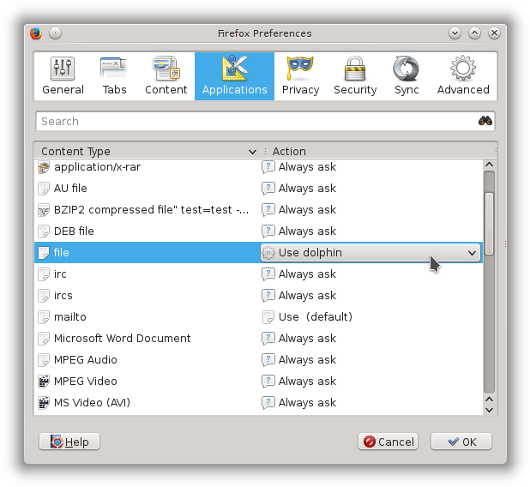Cancel the preferences dialog

coord(388,442)
